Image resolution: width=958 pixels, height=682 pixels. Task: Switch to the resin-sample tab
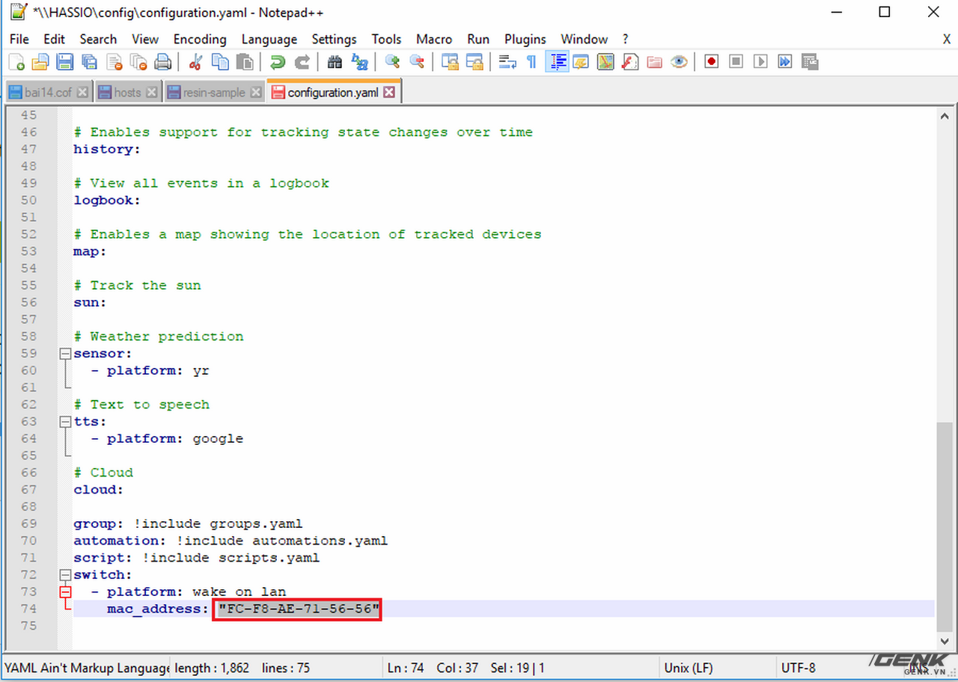[x=215, y=93]
